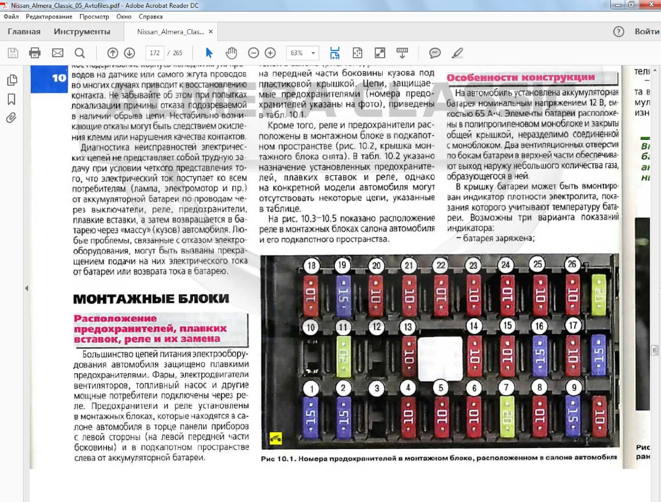This screenshot has height=502, width=661.
Task: Click the scrollbar up arrow
Action: click(x=654, y=70)
